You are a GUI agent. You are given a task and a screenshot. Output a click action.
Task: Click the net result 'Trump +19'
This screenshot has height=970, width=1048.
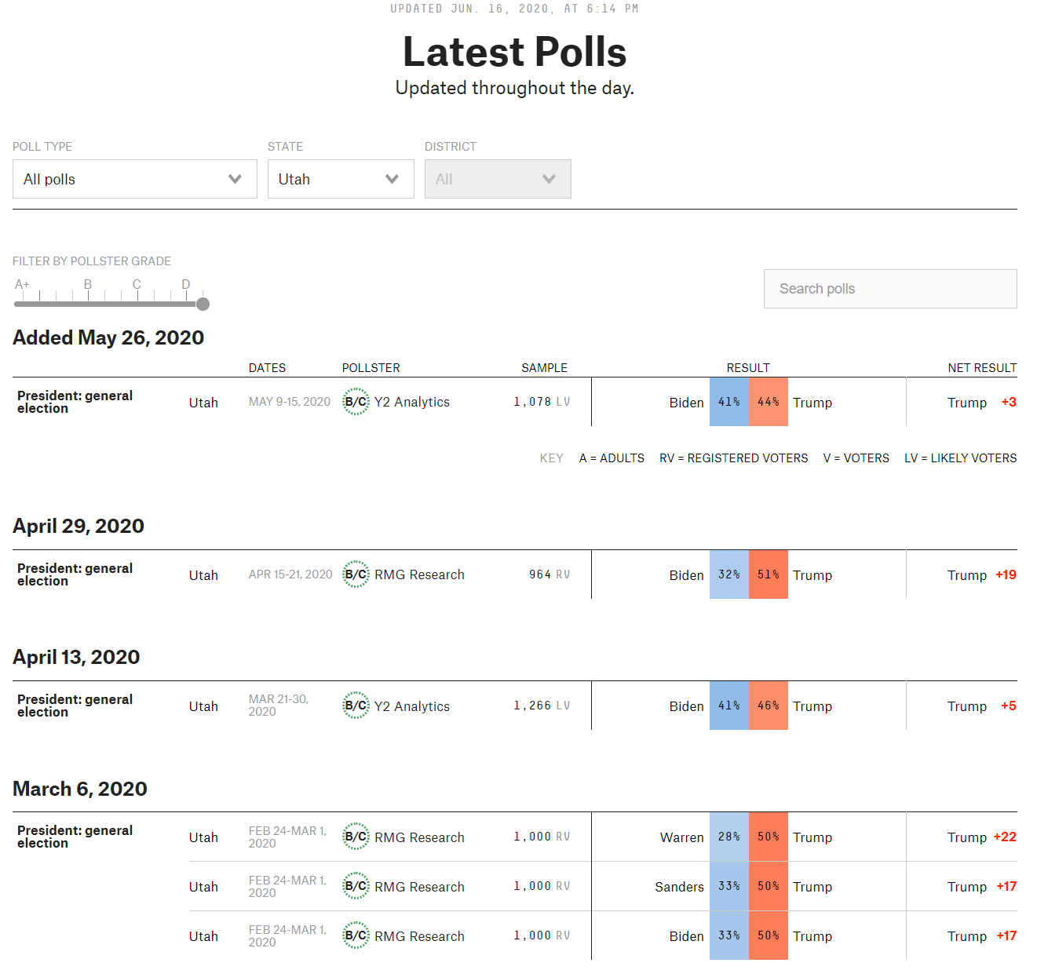coord(982,574)
